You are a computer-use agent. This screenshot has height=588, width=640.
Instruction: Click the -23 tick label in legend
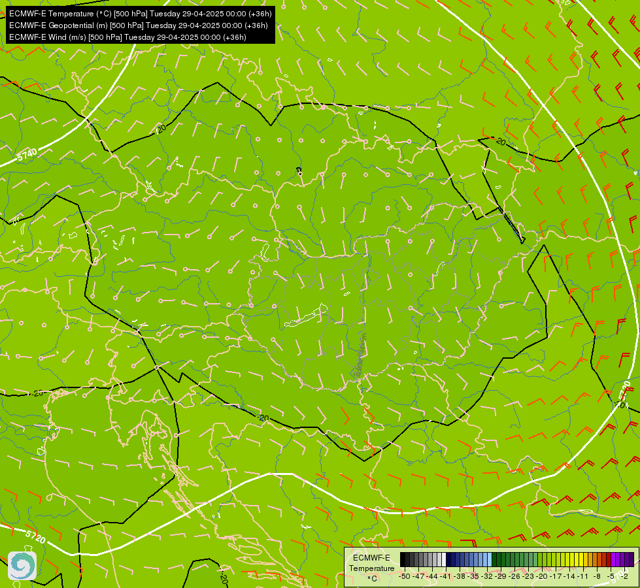coord(528,577)
